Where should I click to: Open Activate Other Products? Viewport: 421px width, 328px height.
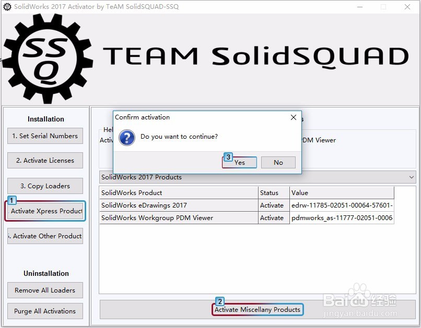tap(45, 236)
